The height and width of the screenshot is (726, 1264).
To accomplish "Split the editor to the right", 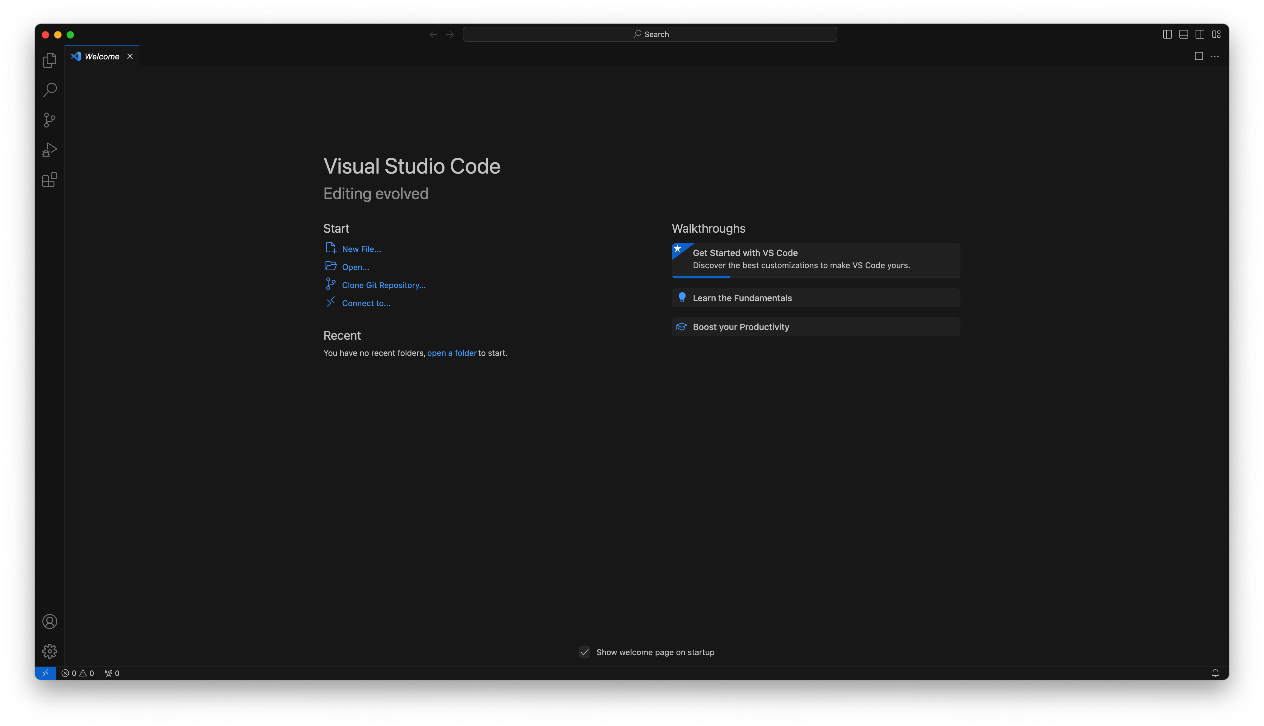I will (x=1199, y=56).
